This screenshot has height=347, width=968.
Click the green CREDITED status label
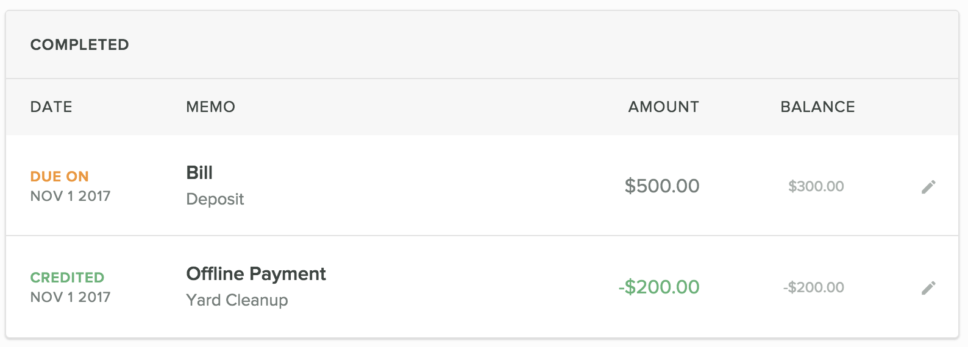[67, 278]
